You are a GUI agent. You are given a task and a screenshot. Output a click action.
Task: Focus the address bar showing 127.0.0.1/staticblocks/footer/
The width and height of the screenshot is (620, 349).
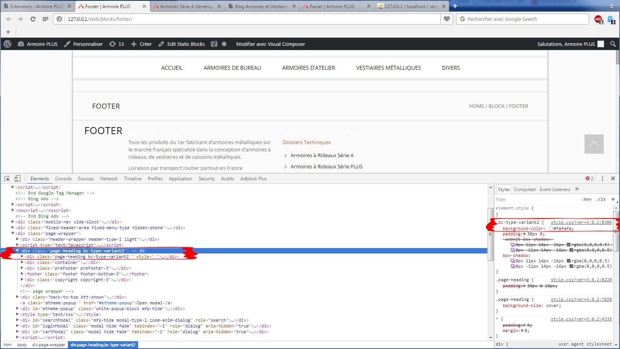pyautogui.click(x=253, y=19)
